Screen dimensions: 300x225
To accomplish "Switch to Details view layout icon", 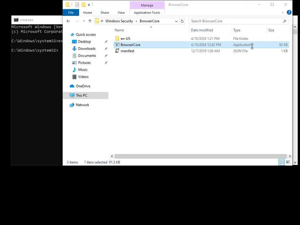I will [x=282, y=162].
